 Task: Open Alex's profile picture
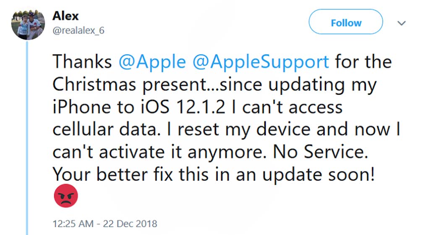(28, 23)
